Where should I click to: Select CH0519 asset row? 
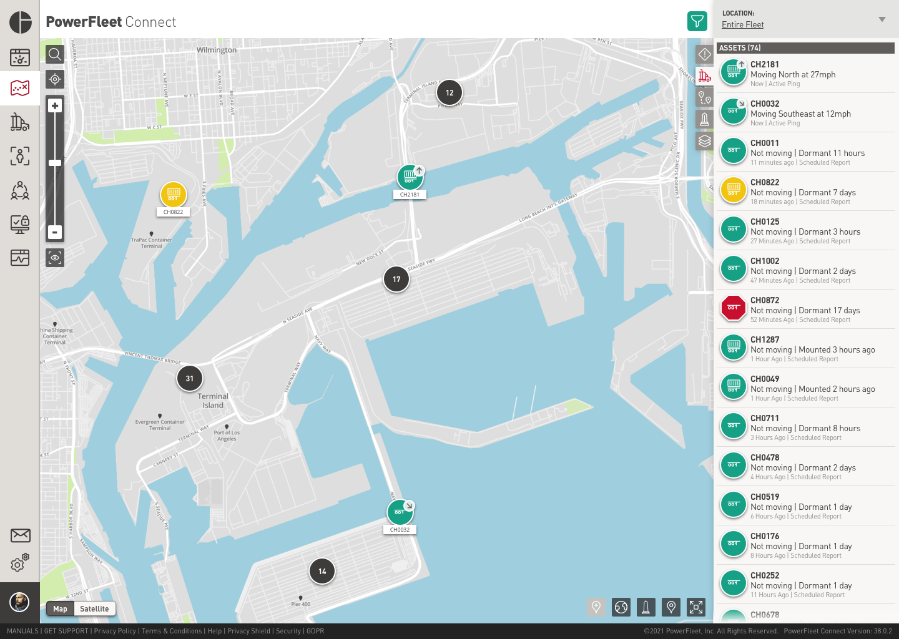point(805,506)
